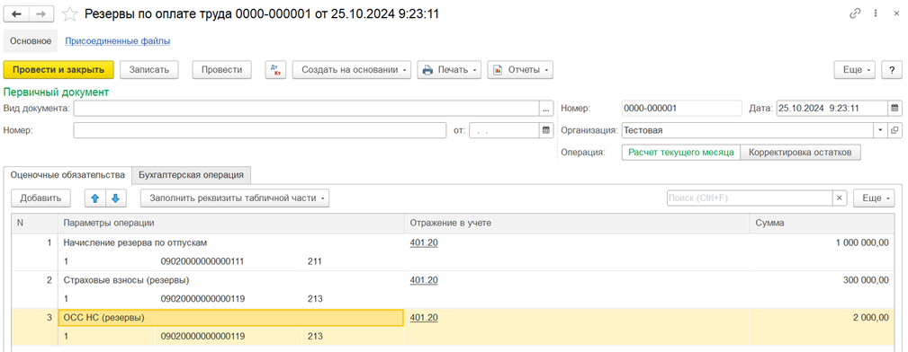Open the top toolbar Еще menu
The width and height of the screenshot is (908, 352).
pos(856,70)
